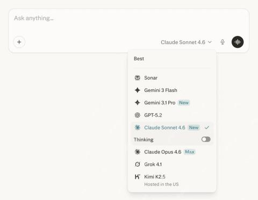Select Kimi K2.5 model

[x=172, y=180]
